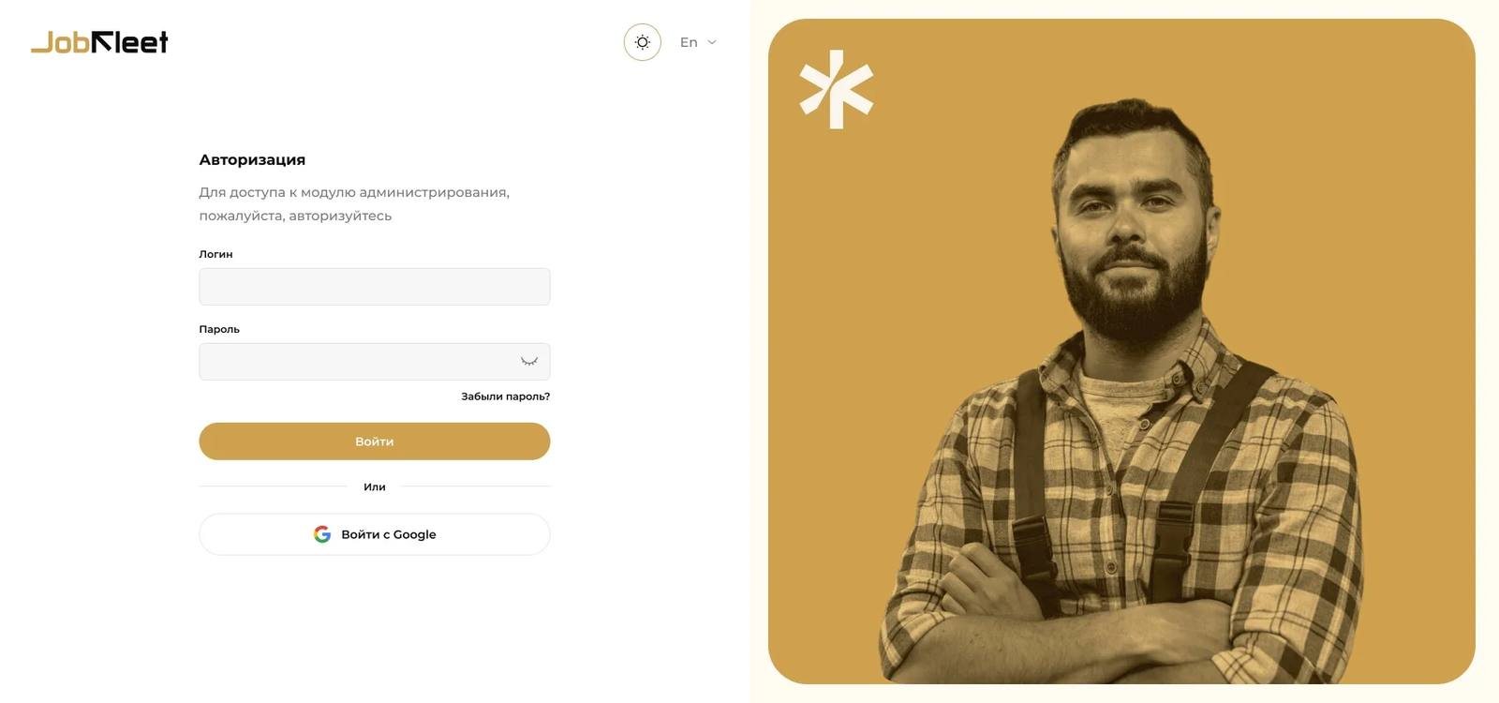Viewport: 1499px width, 703px height.
Task: Toggle the light/dark theme sun icon
Action: (643, 42)
